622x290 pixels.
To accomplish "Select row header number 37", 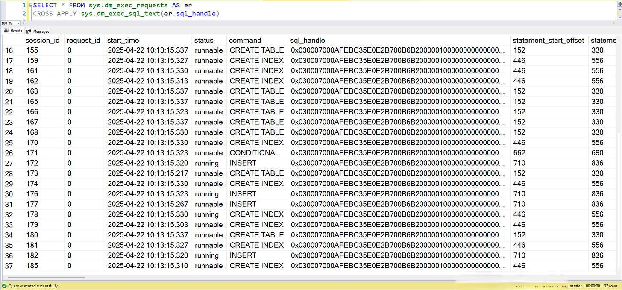I will [13, 266].
